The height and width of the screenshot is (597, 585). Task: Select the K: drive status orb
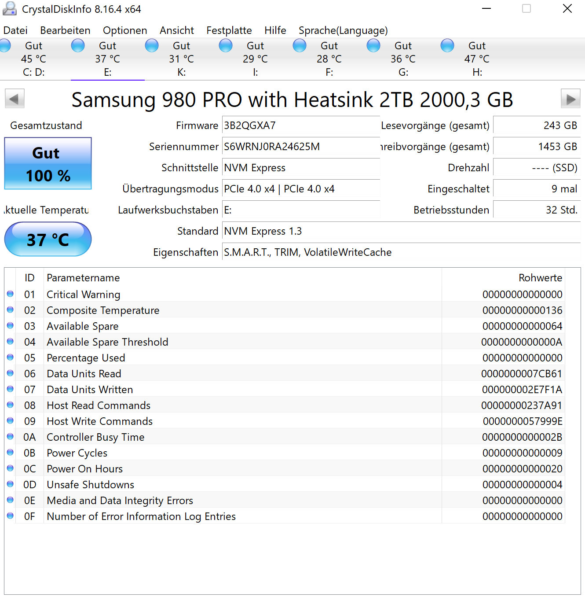coord(152,46)
